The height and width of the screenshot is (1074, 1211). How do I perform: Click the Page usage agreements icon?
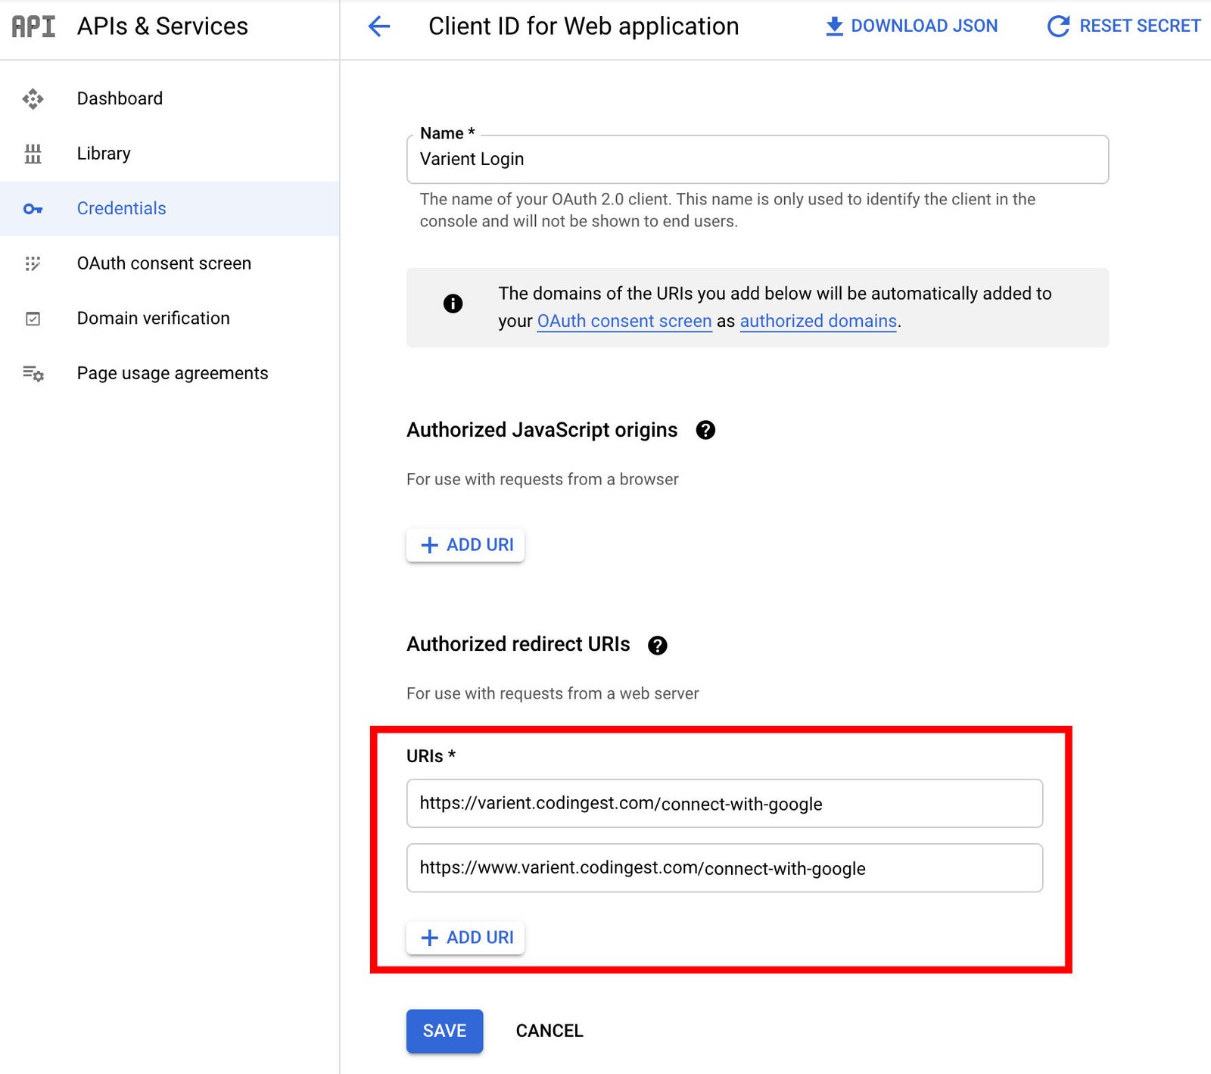tap(33, 373)
